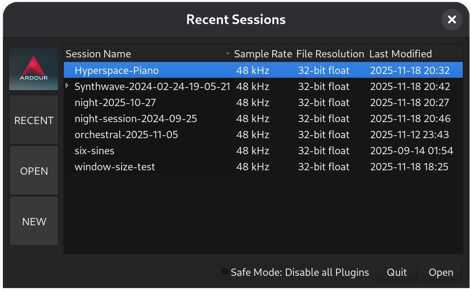Sort by Last Modified column header
The image size is (471, 289).
click(x=414, y=54)
